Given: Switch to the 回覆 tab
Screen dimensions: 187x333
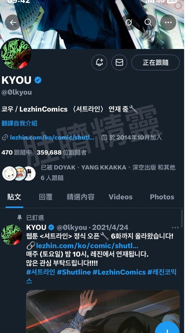Looking at the screenshot, I should coord(45,197).
